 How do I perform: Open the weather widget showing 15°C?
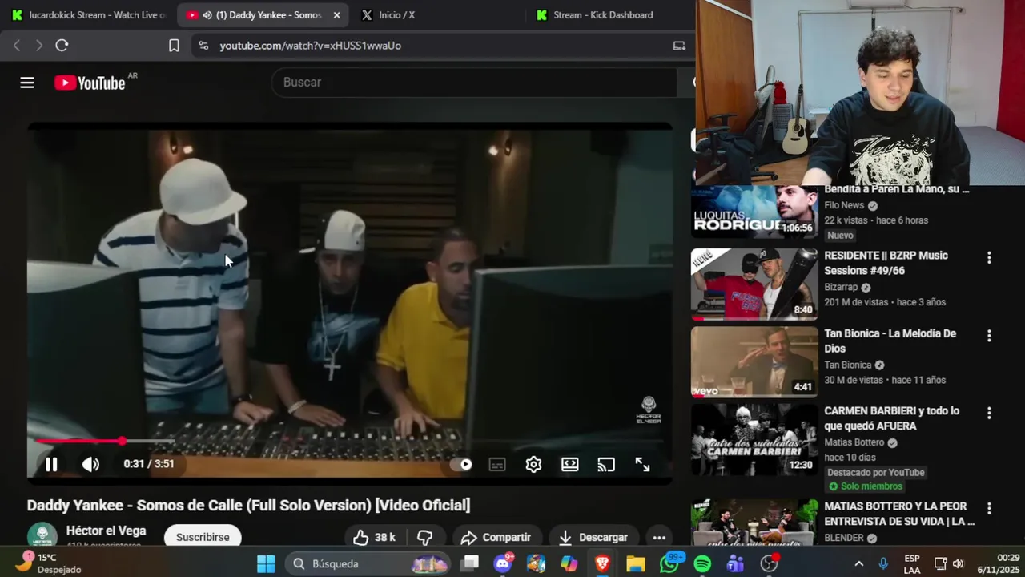[x=48, y=563]
